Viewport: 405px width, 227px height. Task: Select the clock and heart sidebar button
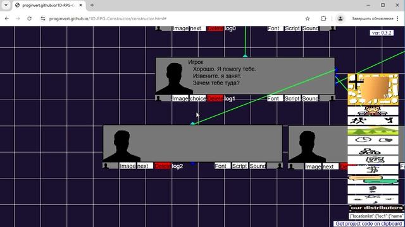point(373,140)
